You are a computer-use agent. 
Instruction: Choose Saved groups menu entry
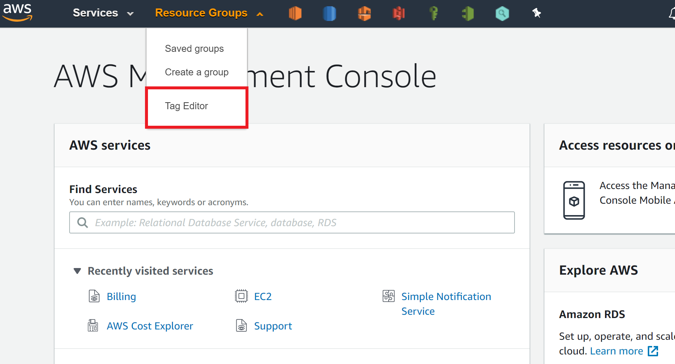click(194, 49)
